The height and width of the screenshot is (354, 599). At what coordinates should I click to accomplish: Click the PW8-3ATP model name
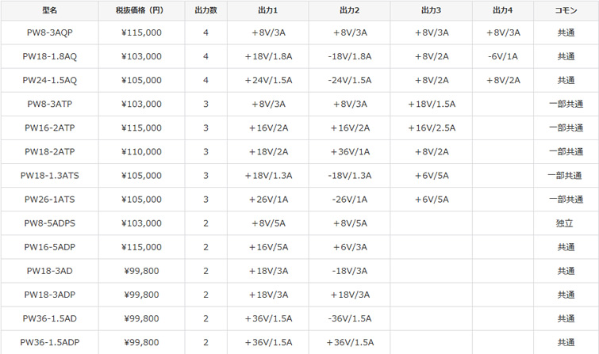point(50,104)
